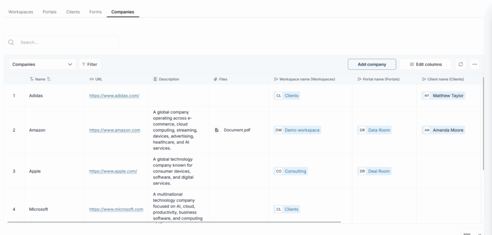Click Portal name (Portals) column header
This screenshot has width=492, height=235.
pyautogui.click(x=379, y=79)
